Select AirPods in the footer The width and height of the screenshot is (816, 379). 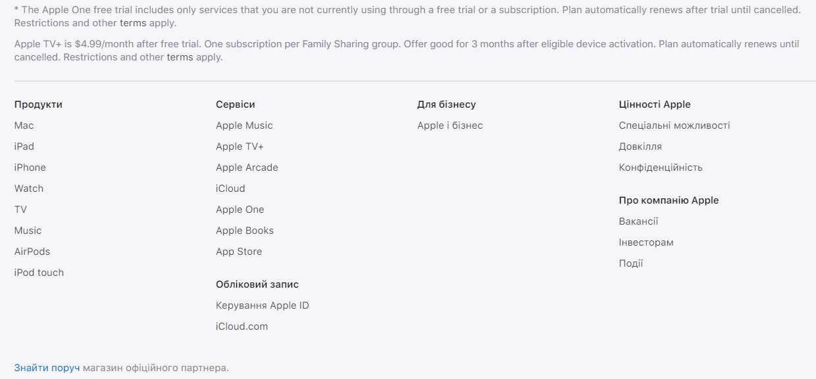point(32,252)
